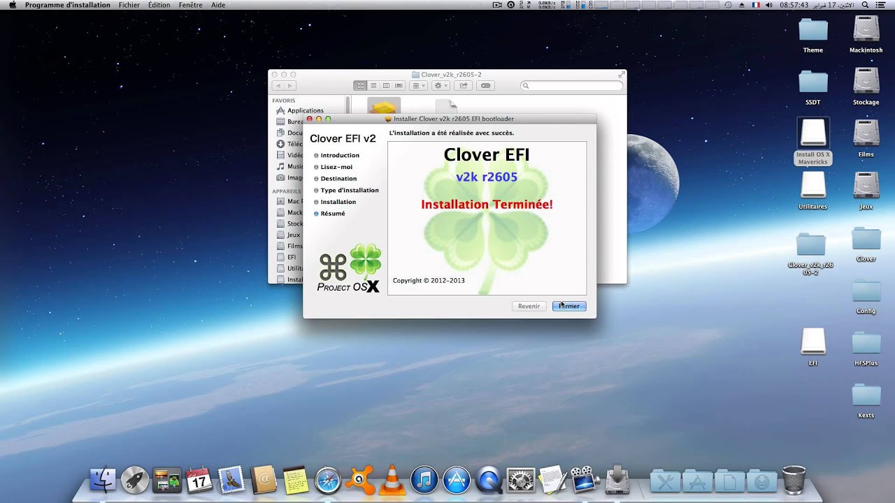Click the French flag input source menu
Image resolution: width=895 pixels, height=503 pixels.
tap(756, 5)
